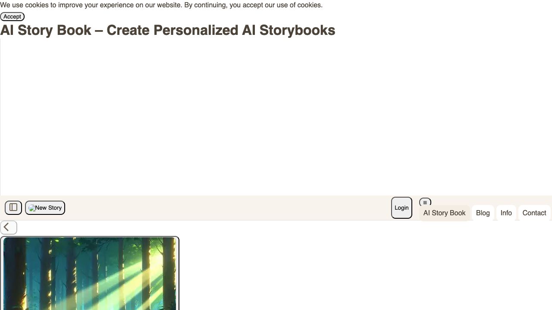Open the Blog tab
The width and height of the screenshot is (552, 310).
(x=483, y=213)
